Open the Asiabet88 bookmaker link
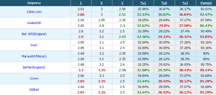216x95 pixels. [x=34, y=23]
